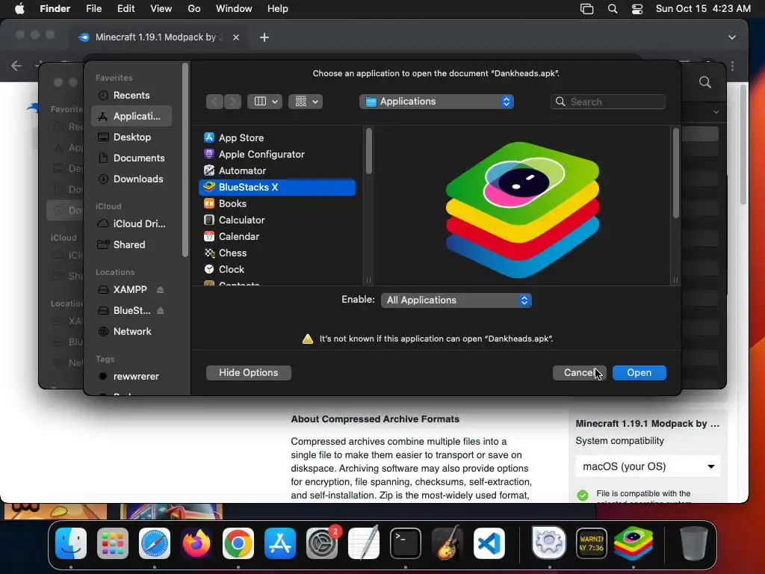
Task: Select Calculator in application list
Action: click(x=277, y=220)
